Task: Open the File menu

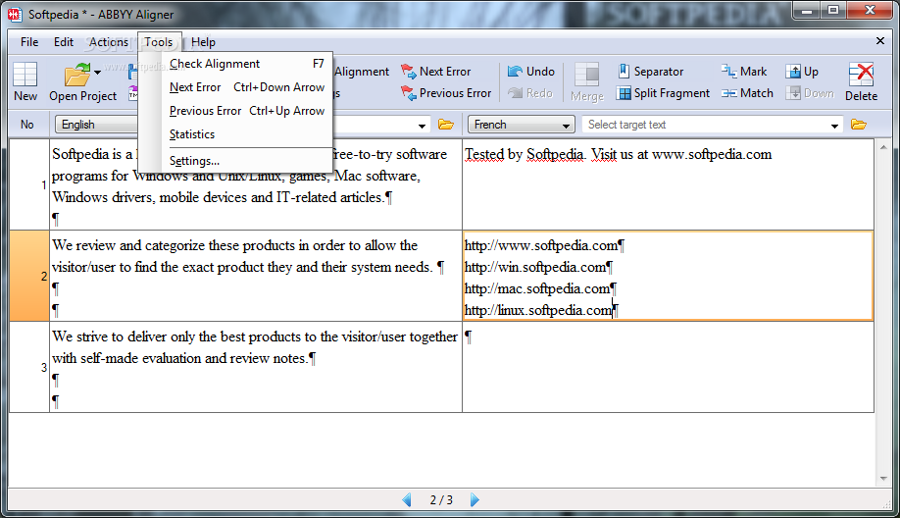Action: (29, 42)
